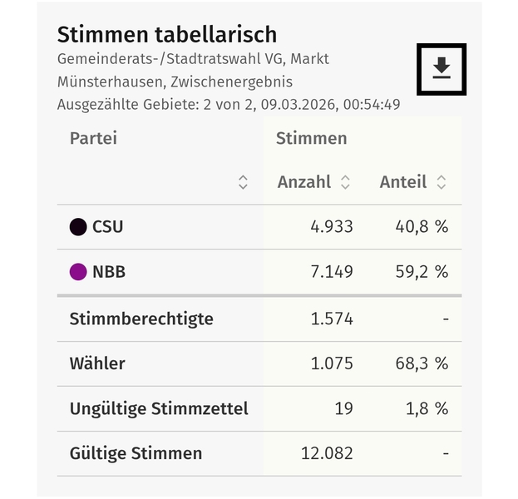518x499 pixels.
Task: Select the NBB party name
Action: click(x=109, y=272)
